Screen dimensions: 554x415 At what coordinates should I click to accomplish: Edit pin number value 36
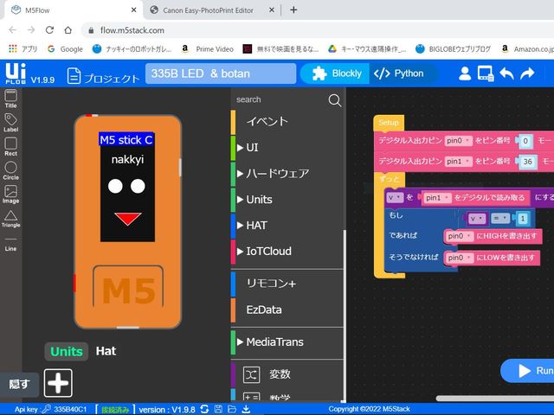tap(527, 162)
